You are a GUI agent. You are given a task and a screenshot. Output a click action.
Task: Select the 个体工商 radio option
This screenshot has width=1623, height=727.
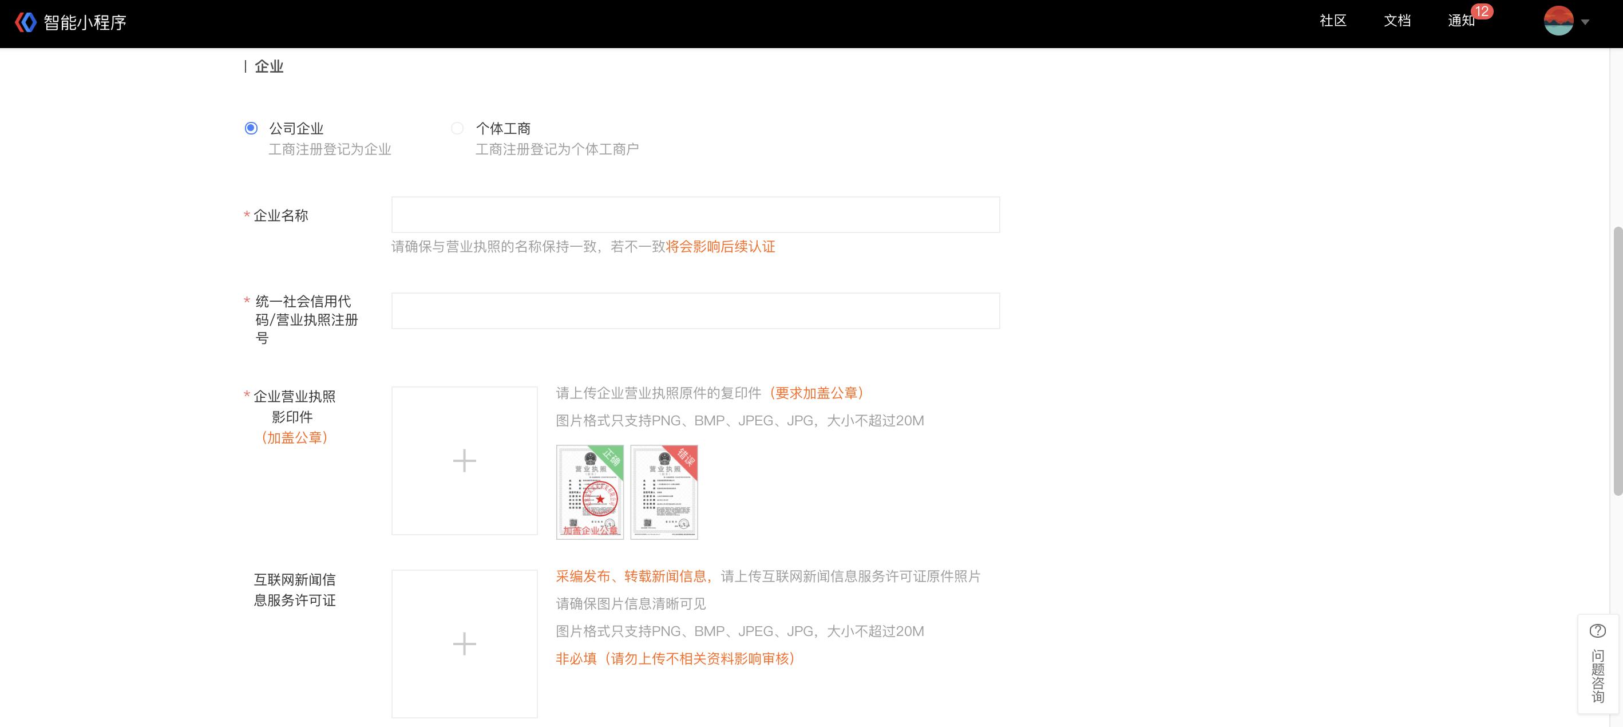click(x=457, y=128)
